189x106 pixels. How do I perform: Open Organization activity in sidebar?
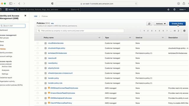tap(7, 81)
